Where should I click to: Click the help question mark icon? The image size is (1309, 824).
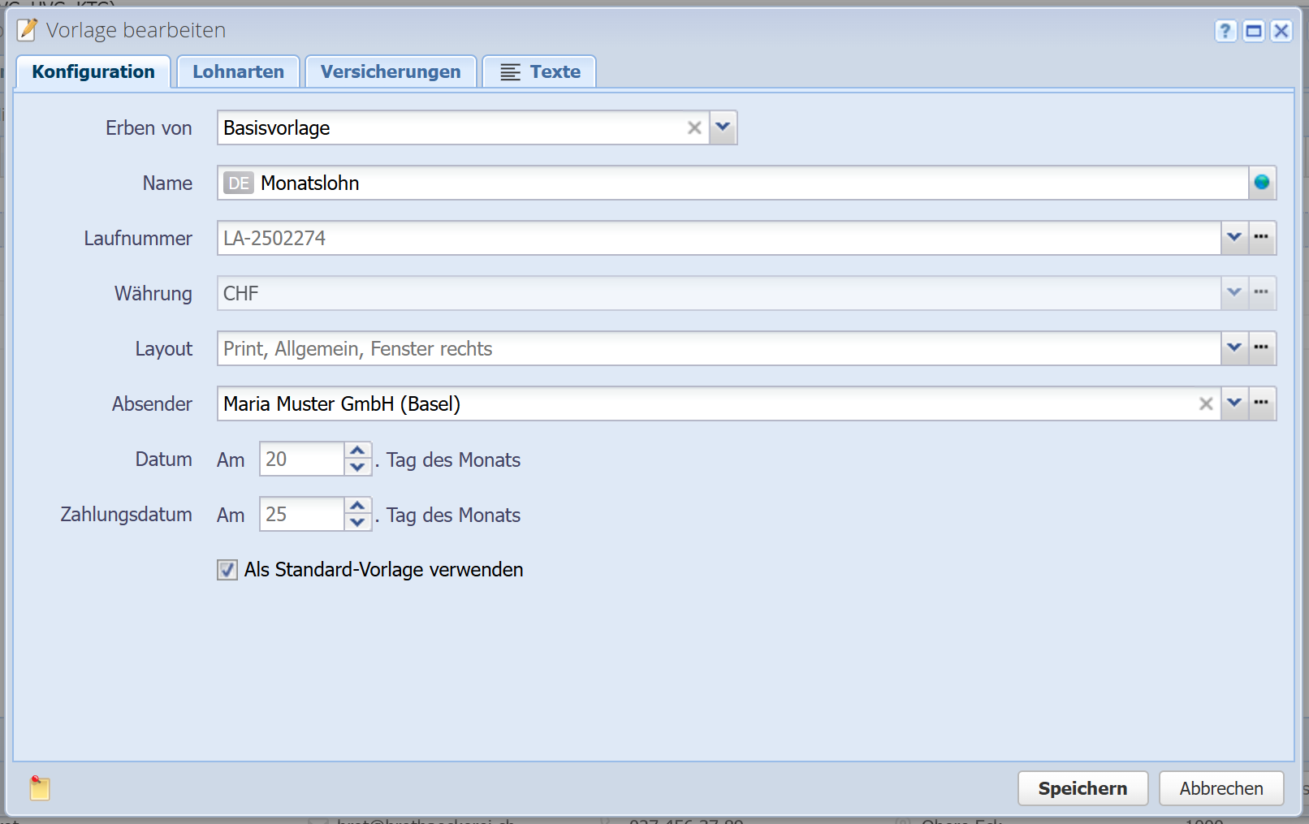point(1225,31)
